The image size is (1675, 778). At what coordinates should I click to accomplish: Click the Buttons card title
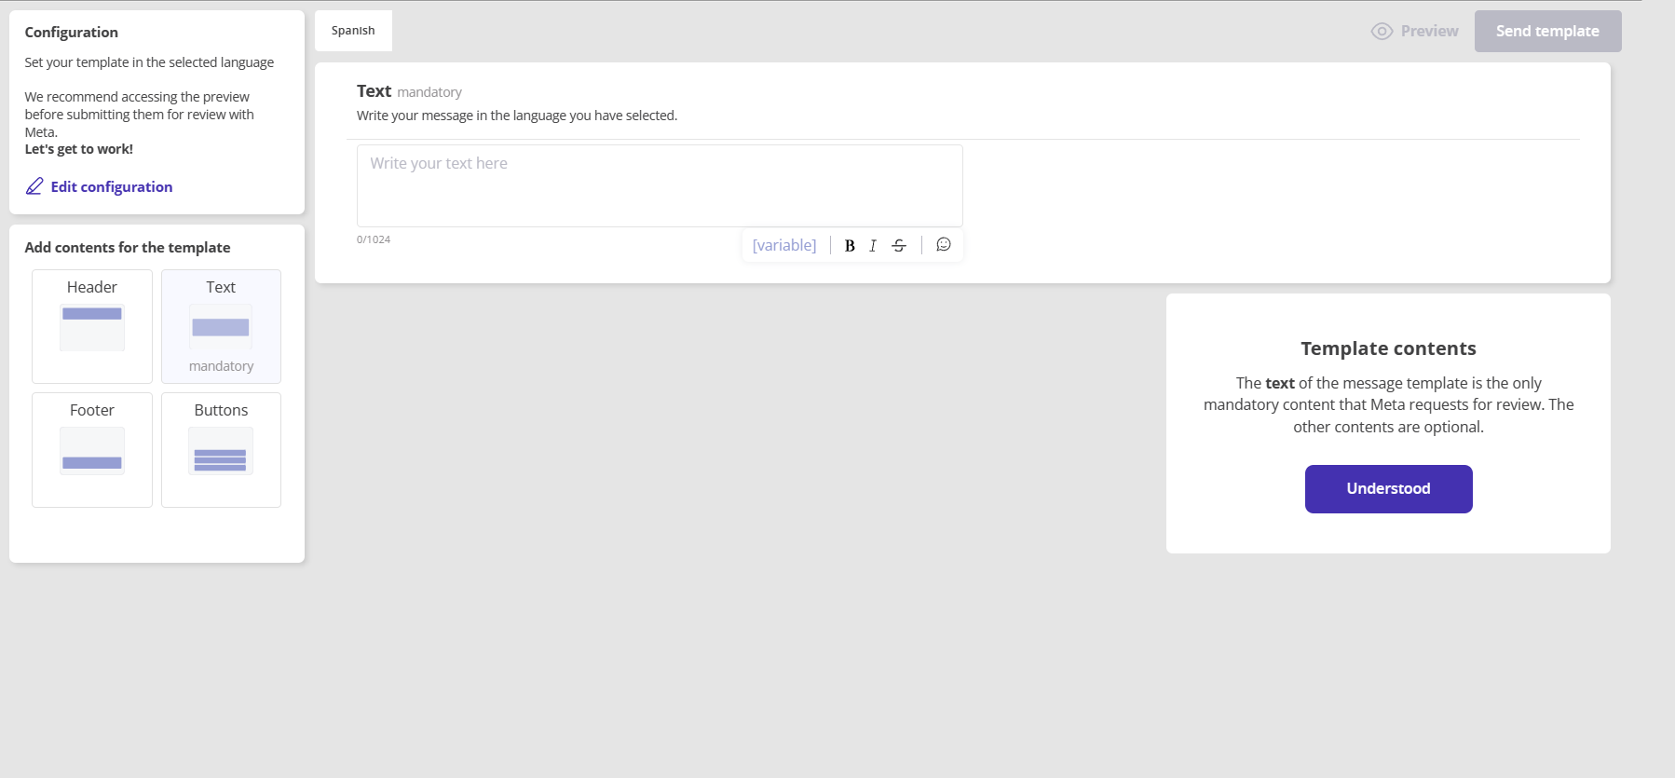[221, 410]
